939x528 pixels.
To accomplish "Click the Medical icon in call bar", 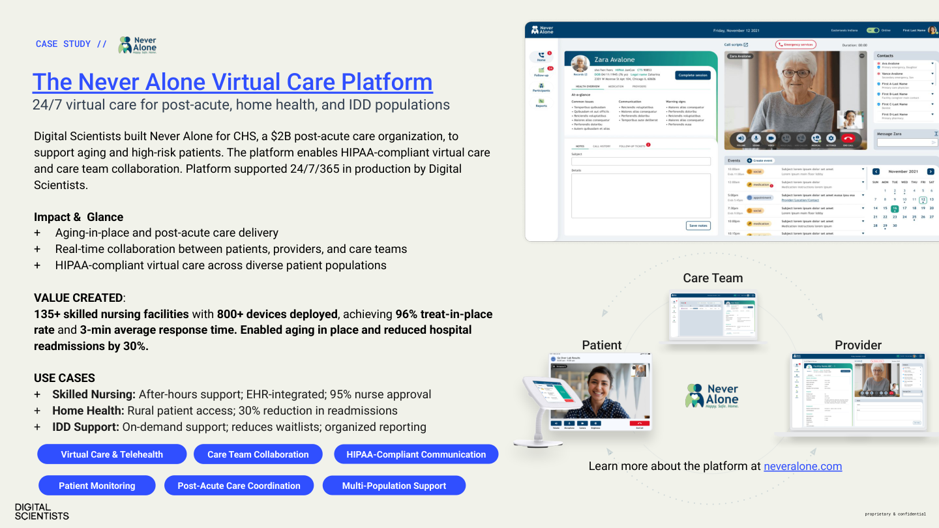I will [x=816, y=138].
